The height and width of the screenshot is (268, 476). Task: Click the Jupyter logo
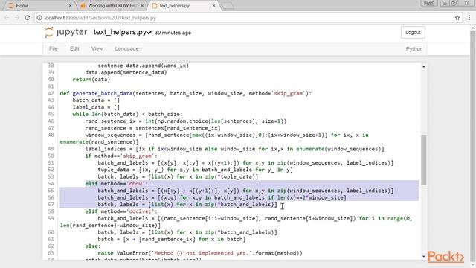point(65,32)
